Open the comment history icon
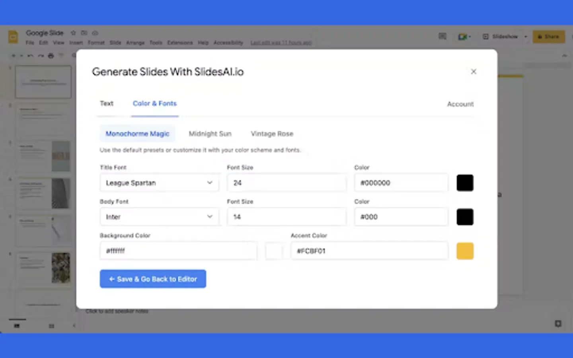 click(442, 37)
